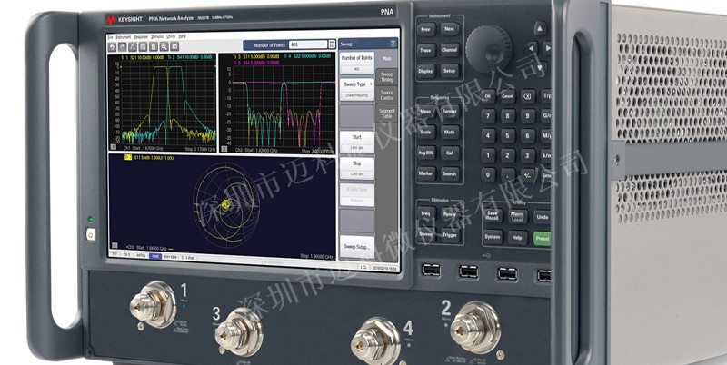Tap the Number of Points softkey
727x365 pixels.
(357, 64)
